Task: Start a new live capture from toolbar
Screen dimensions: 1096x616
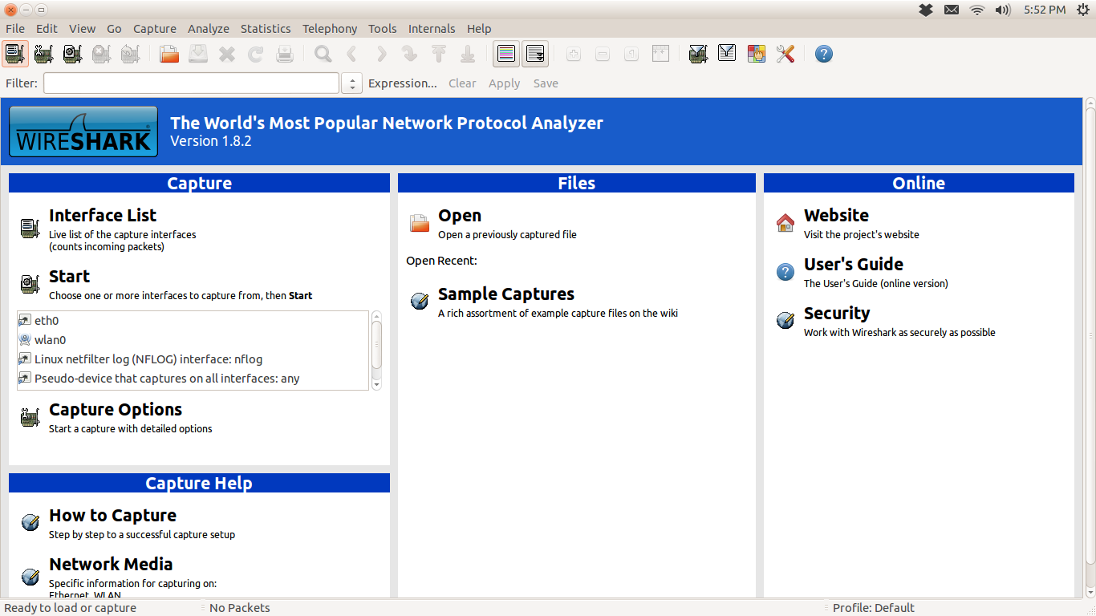Action: point(73,54)
